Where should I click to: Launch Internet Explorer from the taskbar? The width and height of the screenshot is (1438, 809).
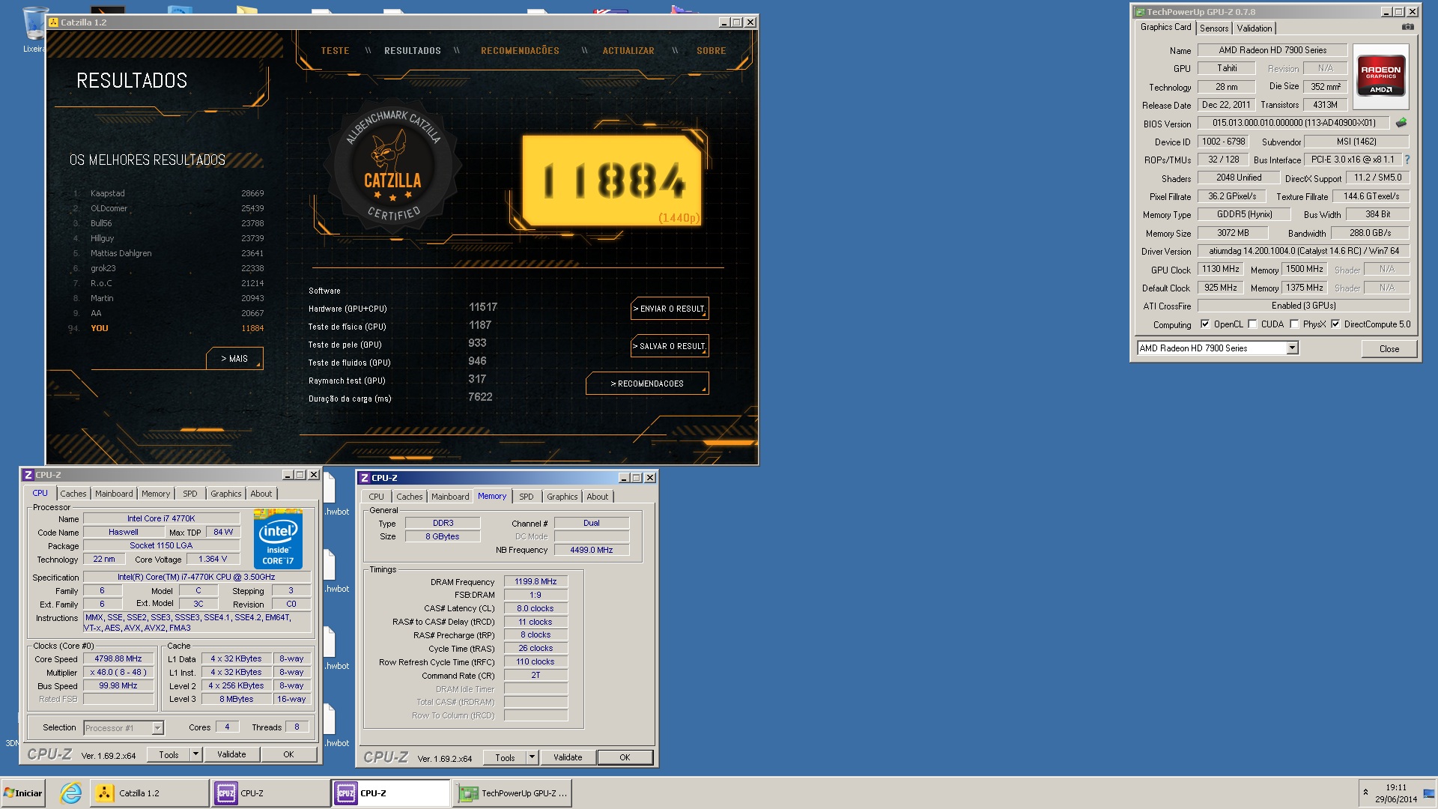[x=70, y=793]
